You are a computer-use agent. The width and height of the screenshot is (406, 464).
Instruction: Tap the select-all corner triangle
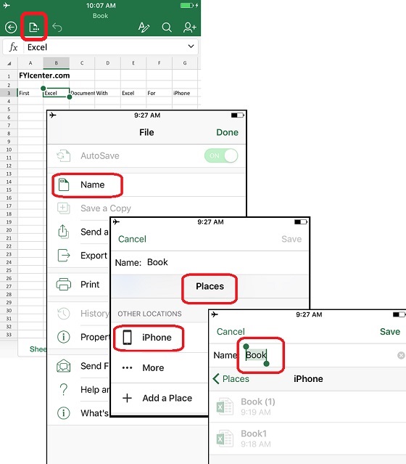(9, 63)
